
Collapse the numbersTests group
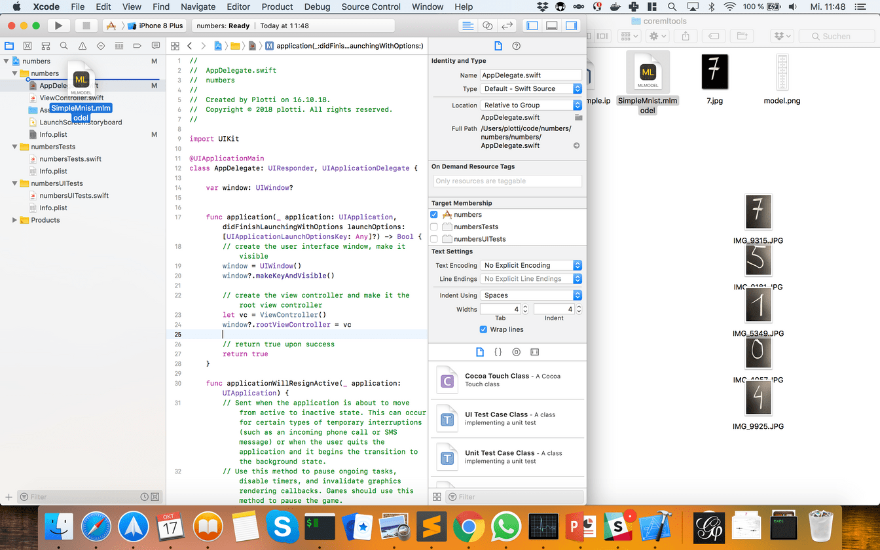[x=14, y=147]
